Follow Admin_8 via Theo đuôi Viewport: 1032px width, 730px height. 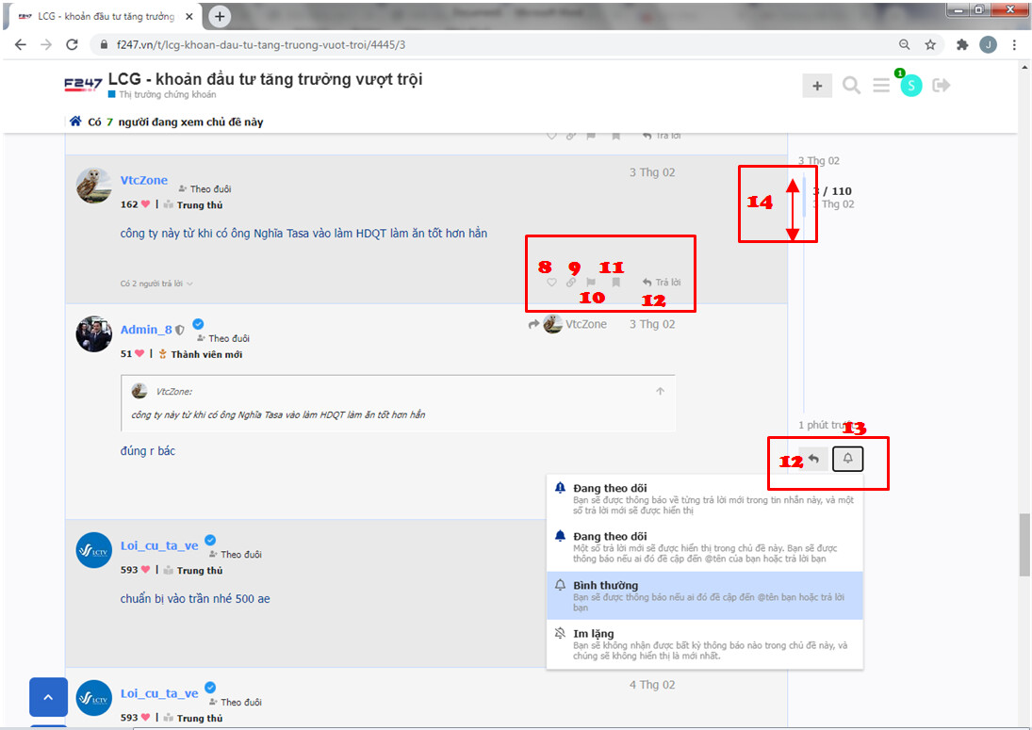pos(223,338)
